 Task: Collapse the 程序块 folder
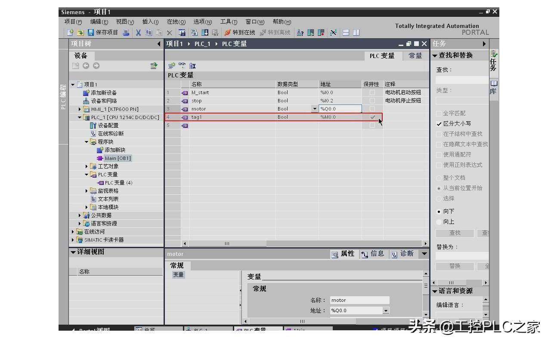(x=87, y=142)
